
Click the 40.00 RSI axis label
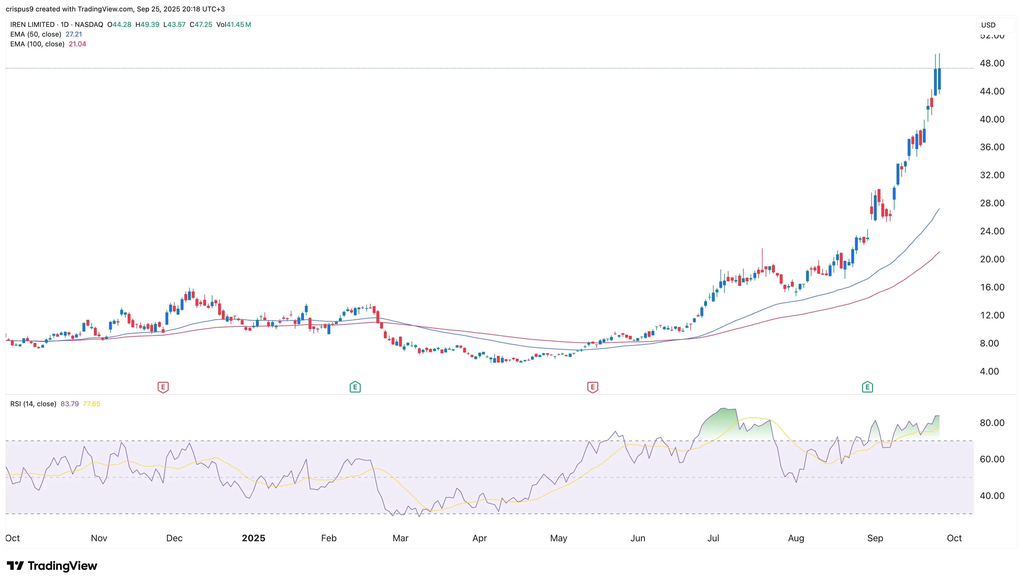point(992,496)
